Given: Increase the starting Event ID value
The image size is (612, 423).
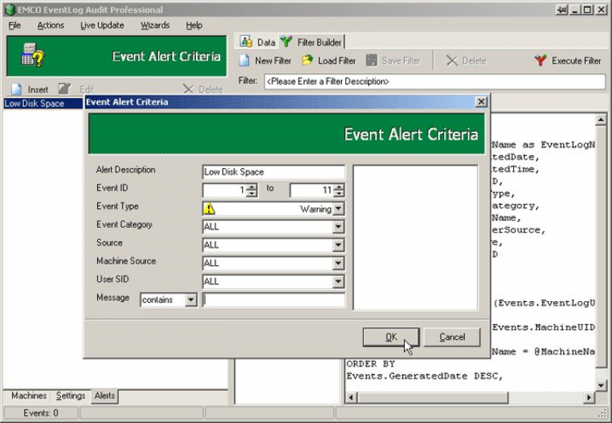Looking at the screenshot, I should point(252,187).
